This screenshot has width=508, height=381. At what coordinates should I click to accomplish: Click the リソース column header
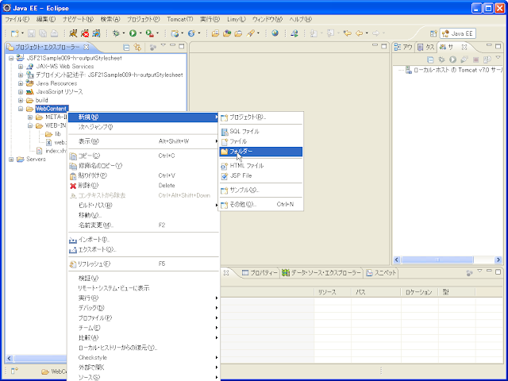tap(333, 292)
